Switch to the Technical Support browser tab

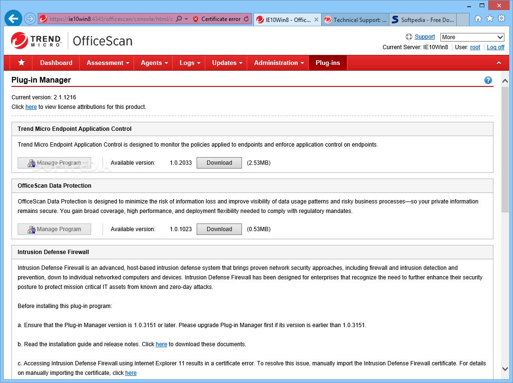click(x=356, y=20)
